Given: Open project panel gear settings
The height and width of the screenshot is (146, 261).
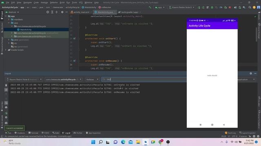Looking at the screenshot, I should 62,12.
